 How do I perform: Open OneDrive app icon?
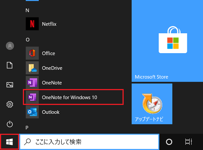pos(32,68)
